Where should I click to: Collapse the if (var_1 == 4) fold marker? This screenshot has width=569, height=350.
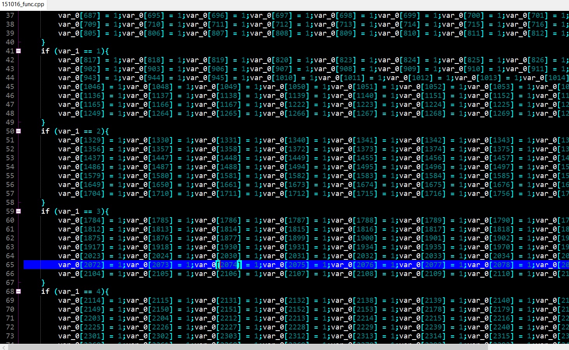coord(18,292)
